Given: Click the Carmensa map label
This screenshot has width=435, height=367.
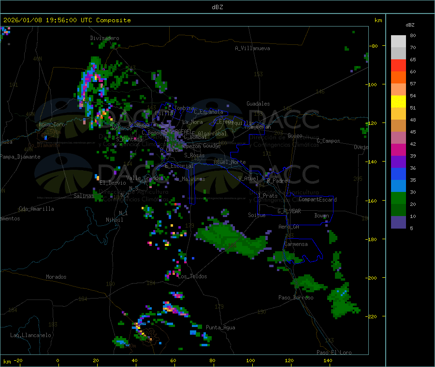Looking at the screenshot, I should (x=296, y=245).
